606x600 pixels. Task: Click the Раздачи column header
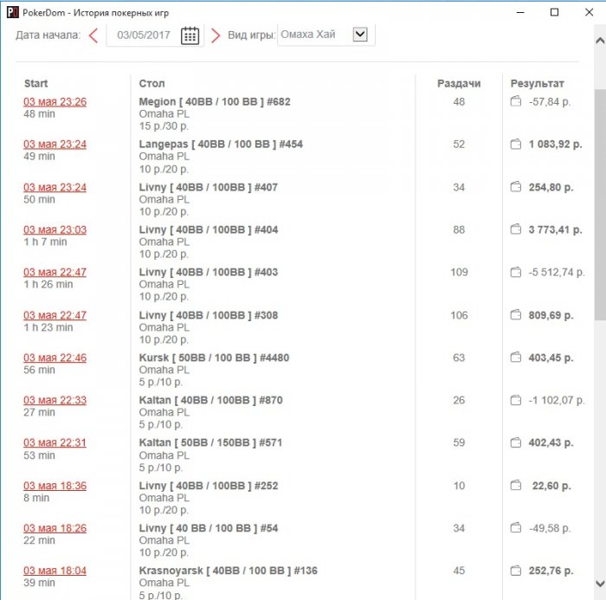(x=459, y=83)
